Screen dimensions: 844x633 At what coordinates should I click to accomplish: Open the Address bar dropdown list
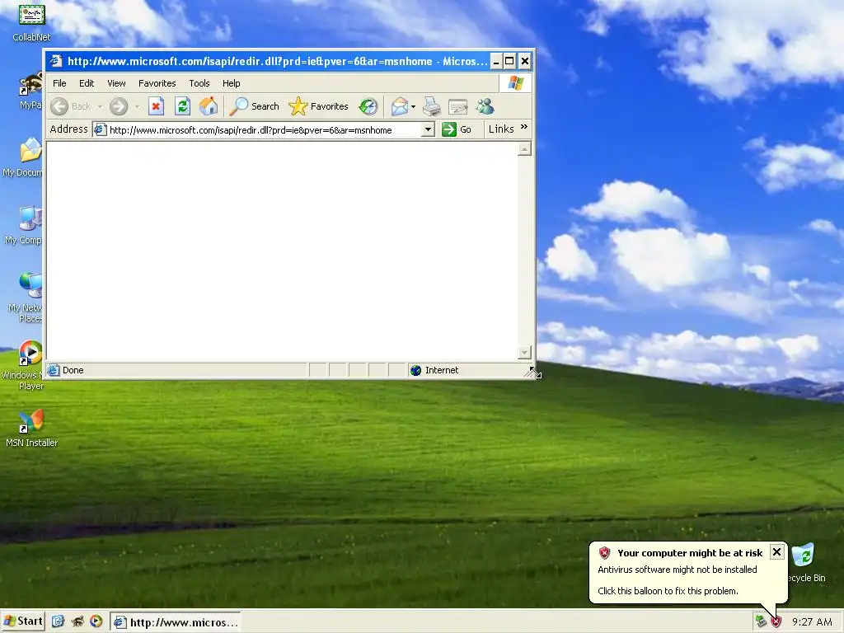coord(428,129)
